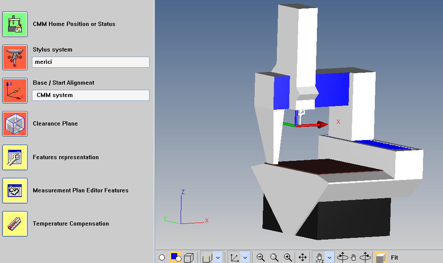Screen dimensions: 443x263
Task: Toggle shaded blue shapes render mode
Action: [176, 257]
